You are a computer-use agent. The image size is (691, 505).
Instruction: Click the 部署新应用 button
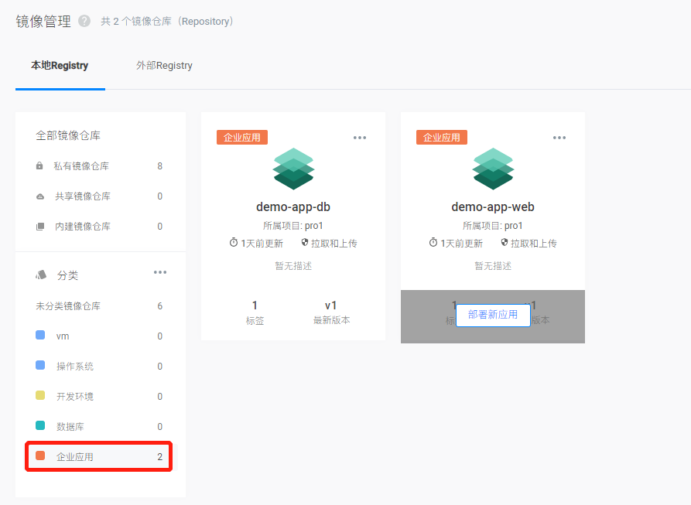493,315
